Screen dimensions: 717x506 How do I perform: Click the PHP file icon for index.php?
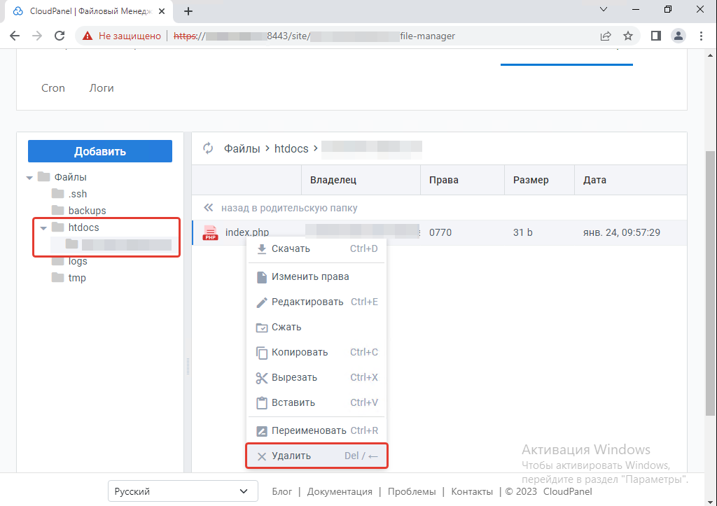(209, 233)
